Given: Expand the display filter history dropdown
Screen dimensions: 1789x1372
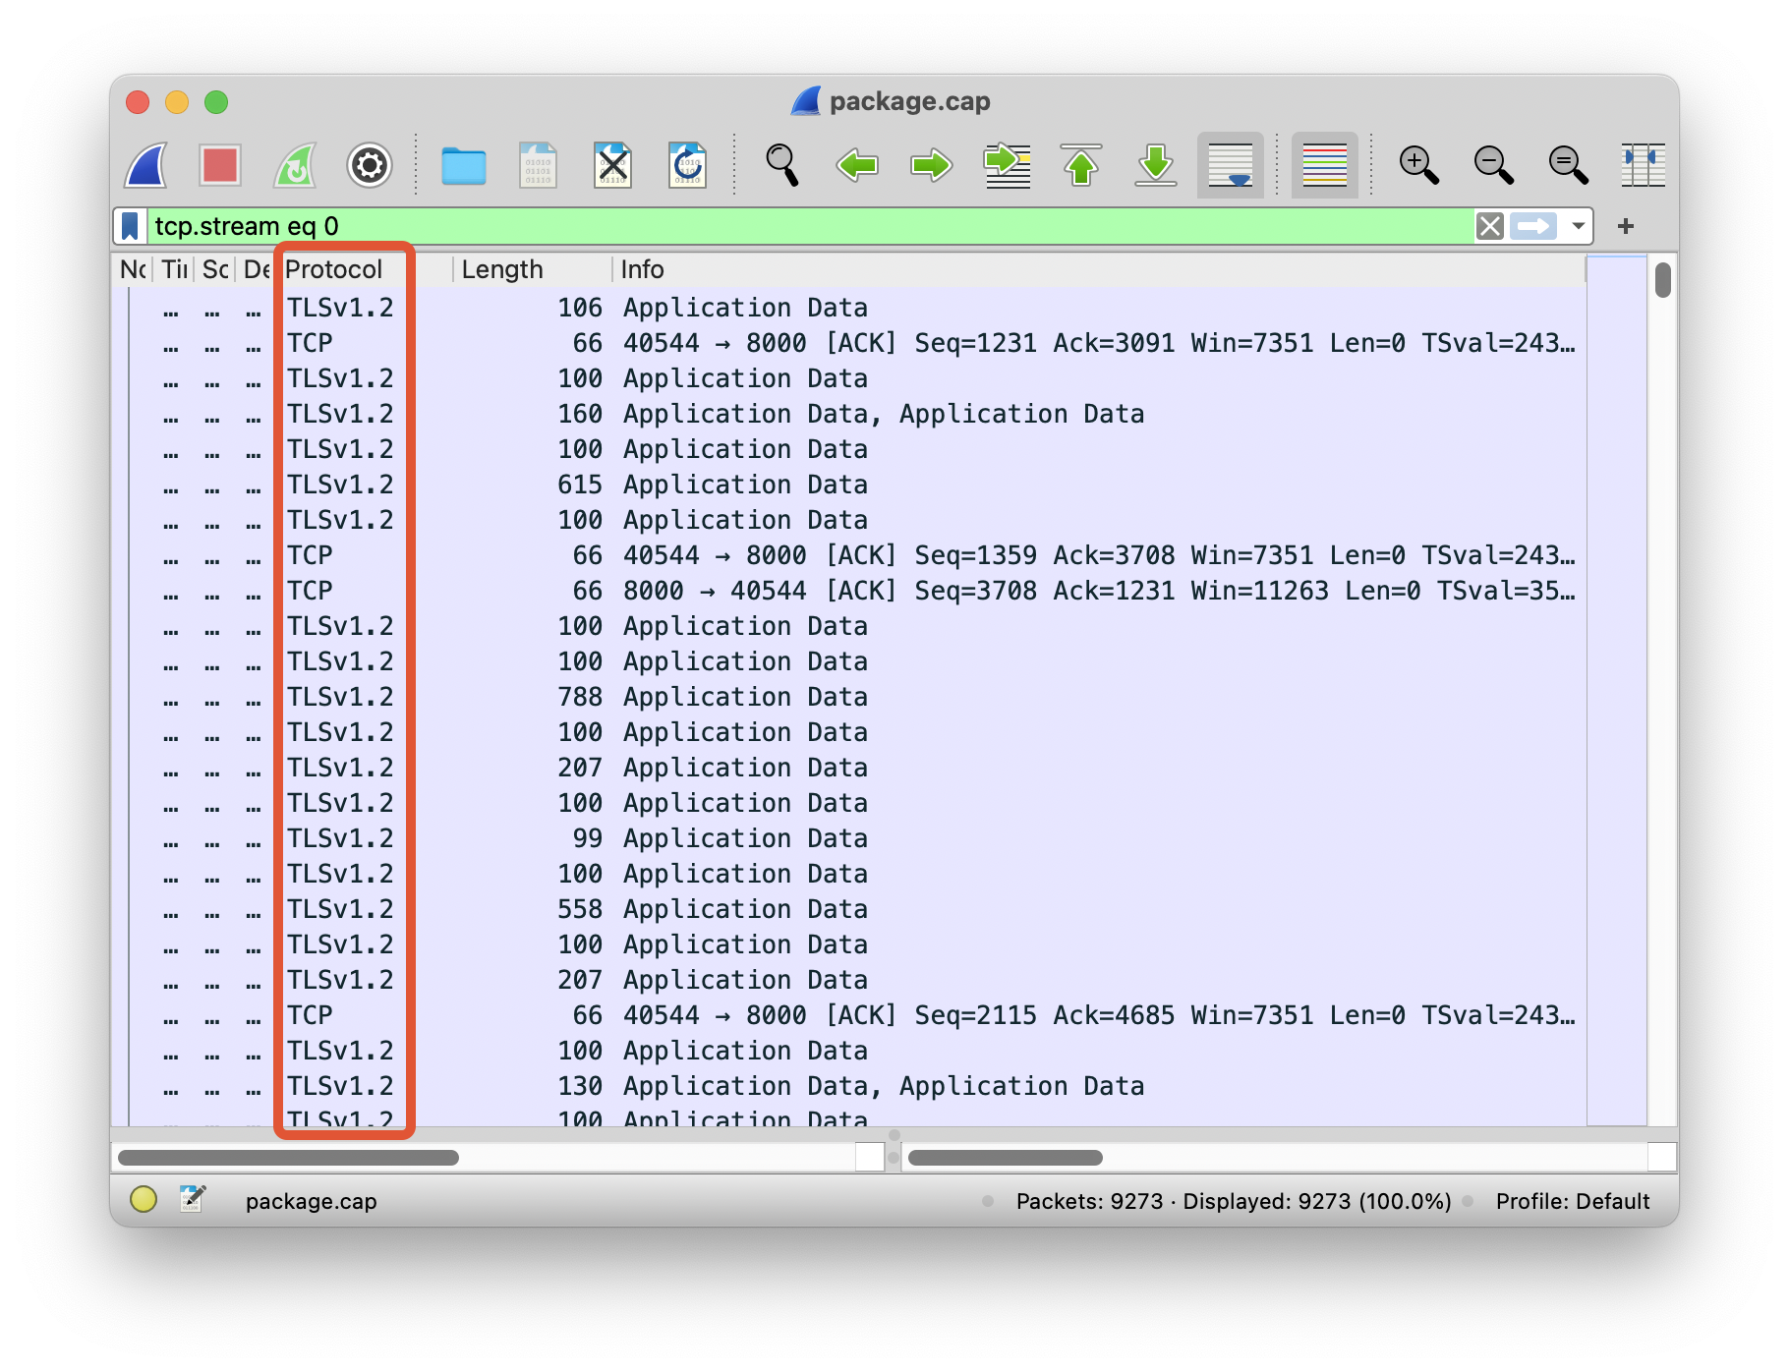Looking at the screenshot, I should click(x=1578, y=226).
